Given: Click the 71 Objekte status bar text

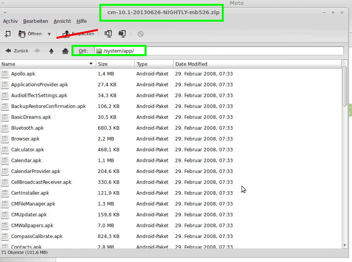Looking at the screenshot, I should pyautogui.click(x=24, y=252).
